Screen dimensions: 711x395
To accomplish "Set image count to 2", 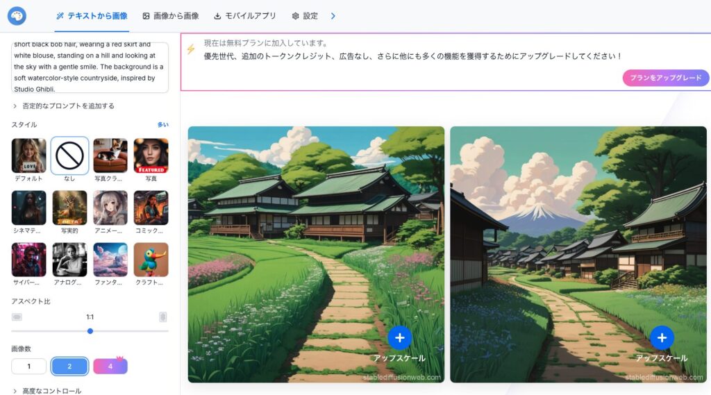I will click(x=69, y=366).
